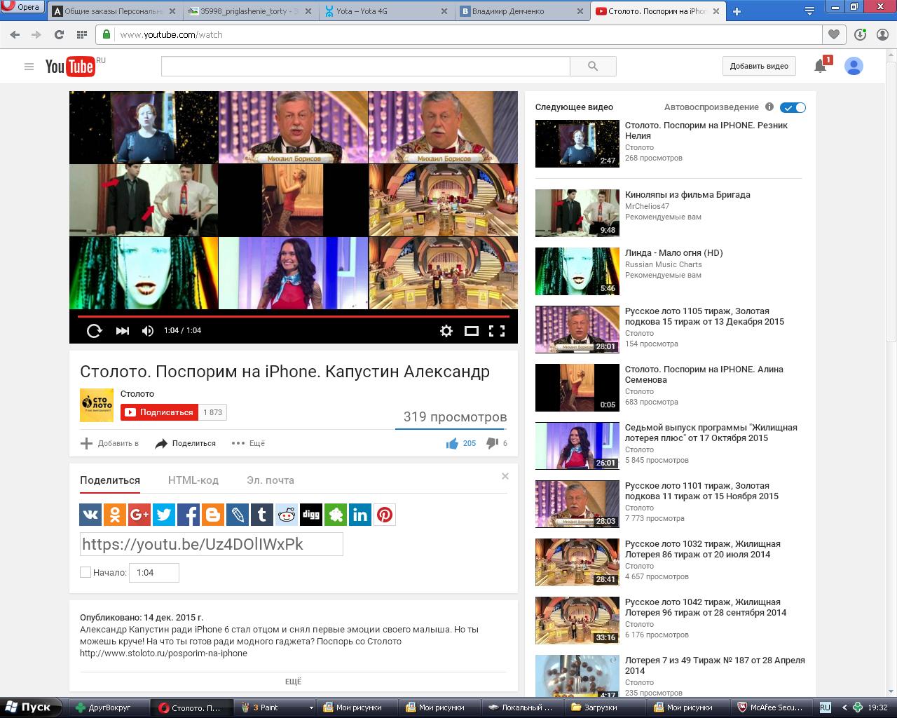
Task: Open the stoloto.ru posporim-na-iphone link
Action: coord(163,653)
